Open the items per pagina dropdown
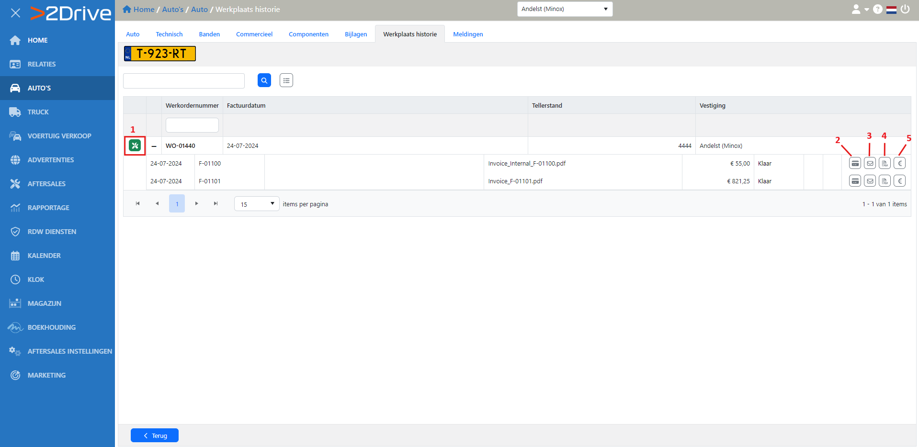The width and height of the screenshot is (919, 447). coord(257,204)
